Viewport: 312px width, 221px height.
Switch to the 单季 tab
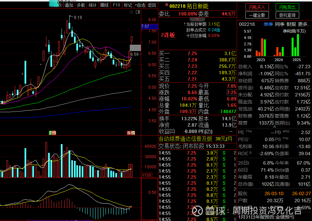click(x=268, y=24)
